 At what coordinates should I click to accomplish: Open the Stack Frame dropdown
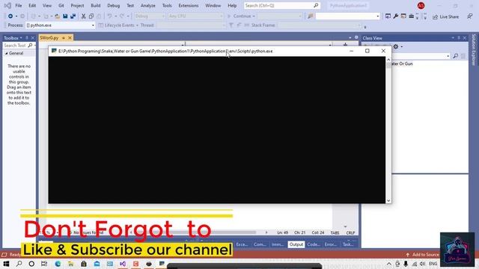tap(320, 25)
